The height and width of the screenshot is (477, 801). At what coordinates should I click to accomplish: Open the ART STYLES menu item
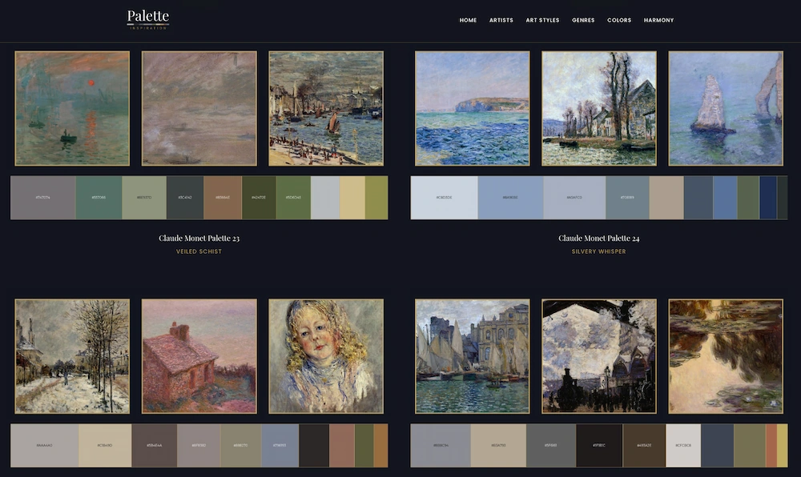tap(542, 20)
